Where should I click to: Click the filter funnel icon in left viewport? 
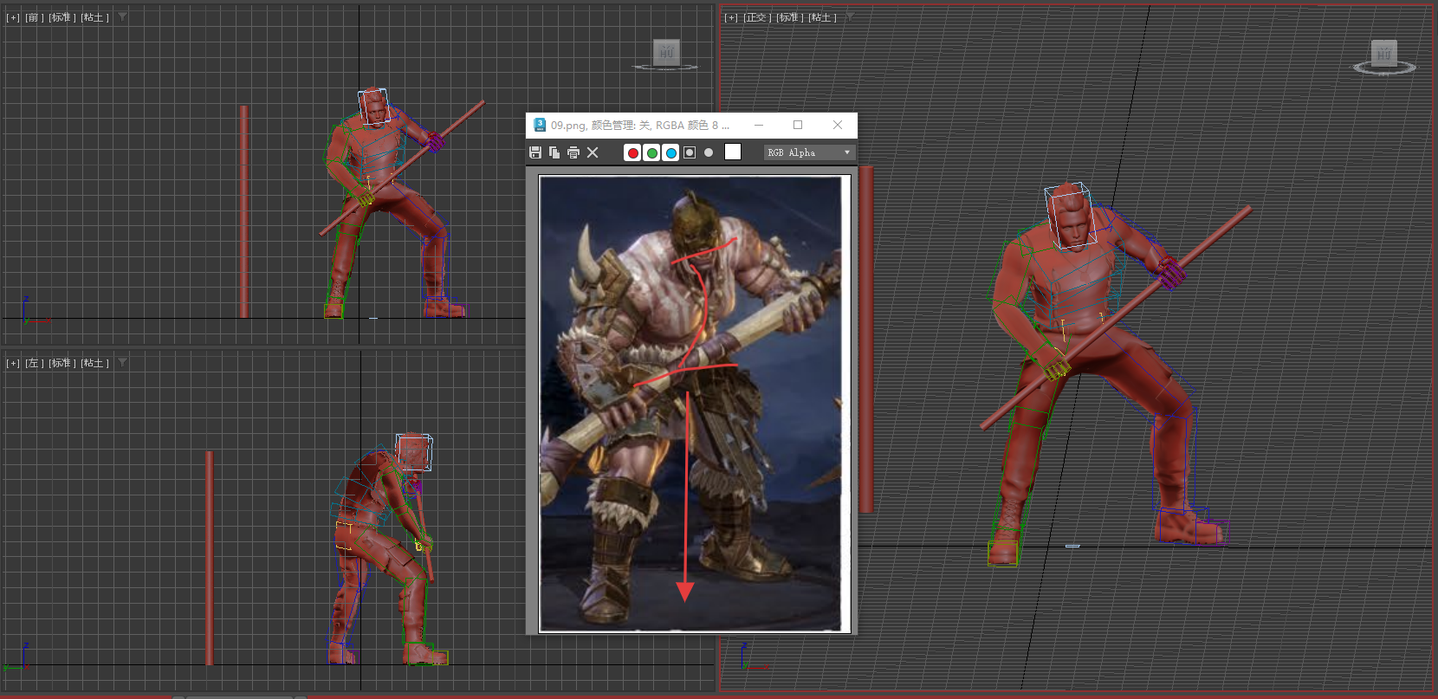tap(122, 362)
